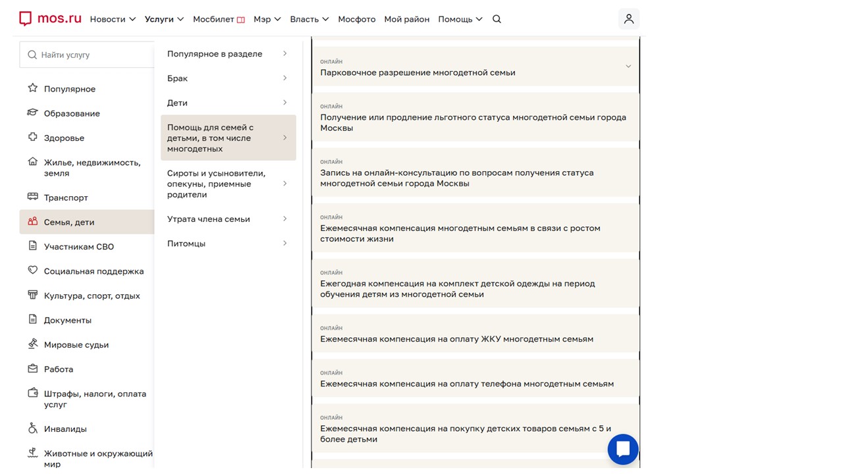Expand the Новости dropdown menu
Viewport: 843px width, 474px height.
pyautogui.click(x=113, y=19)
